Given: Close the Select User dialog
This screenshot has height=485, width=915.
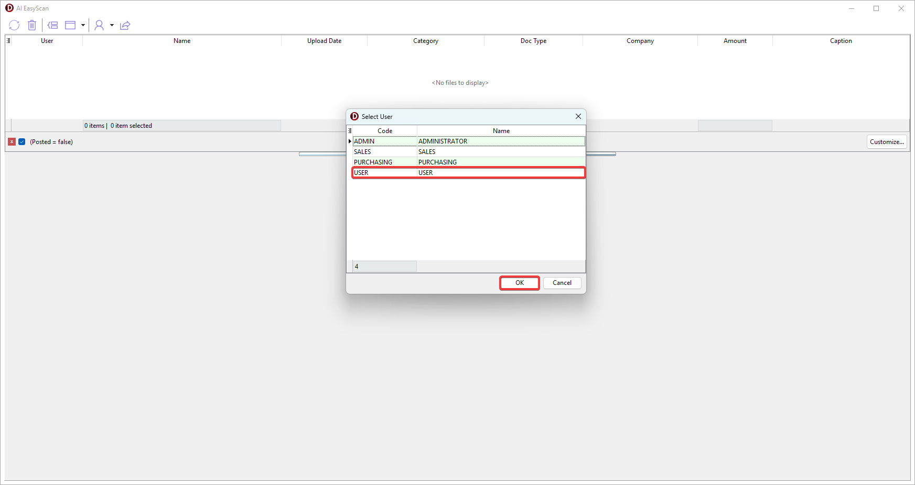Looking at the screenshot, I should pyautogui.click(x=578, y=116).
